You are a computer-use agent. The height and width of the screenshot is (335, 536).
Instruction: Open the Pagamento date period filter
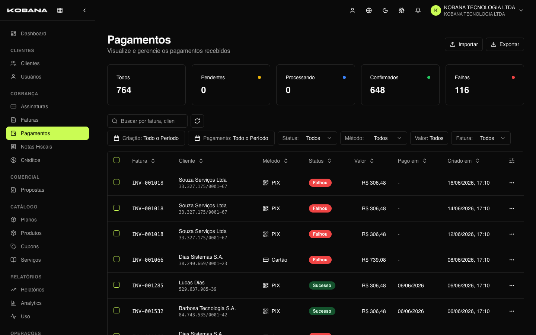pos(231,138)
